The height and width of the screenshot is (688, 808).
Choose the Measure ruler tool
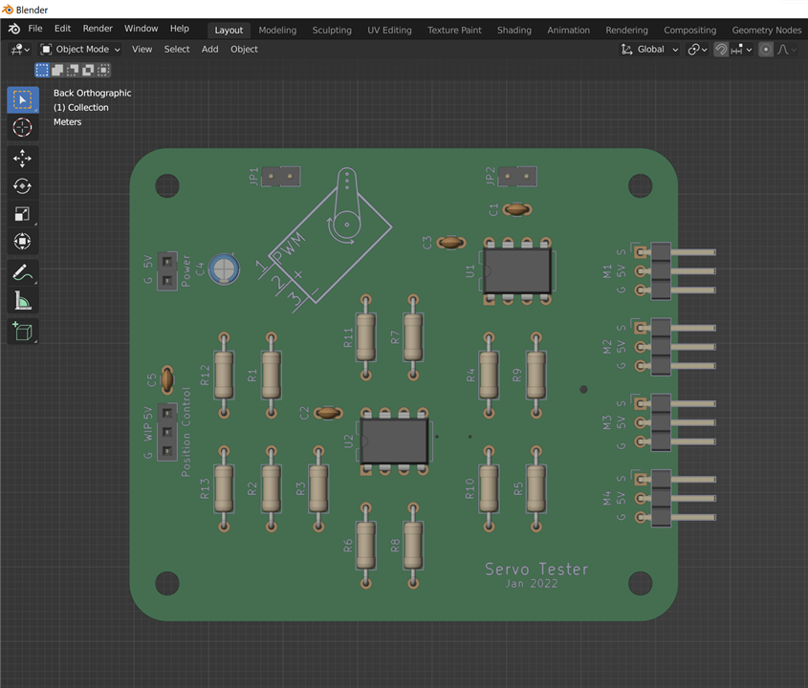tap(23, 300)
